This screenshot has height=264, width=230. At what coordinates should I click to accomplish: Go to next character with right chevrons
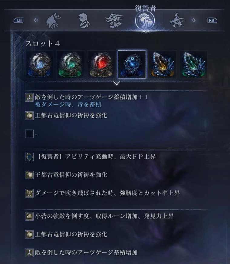tap(193, 20)
